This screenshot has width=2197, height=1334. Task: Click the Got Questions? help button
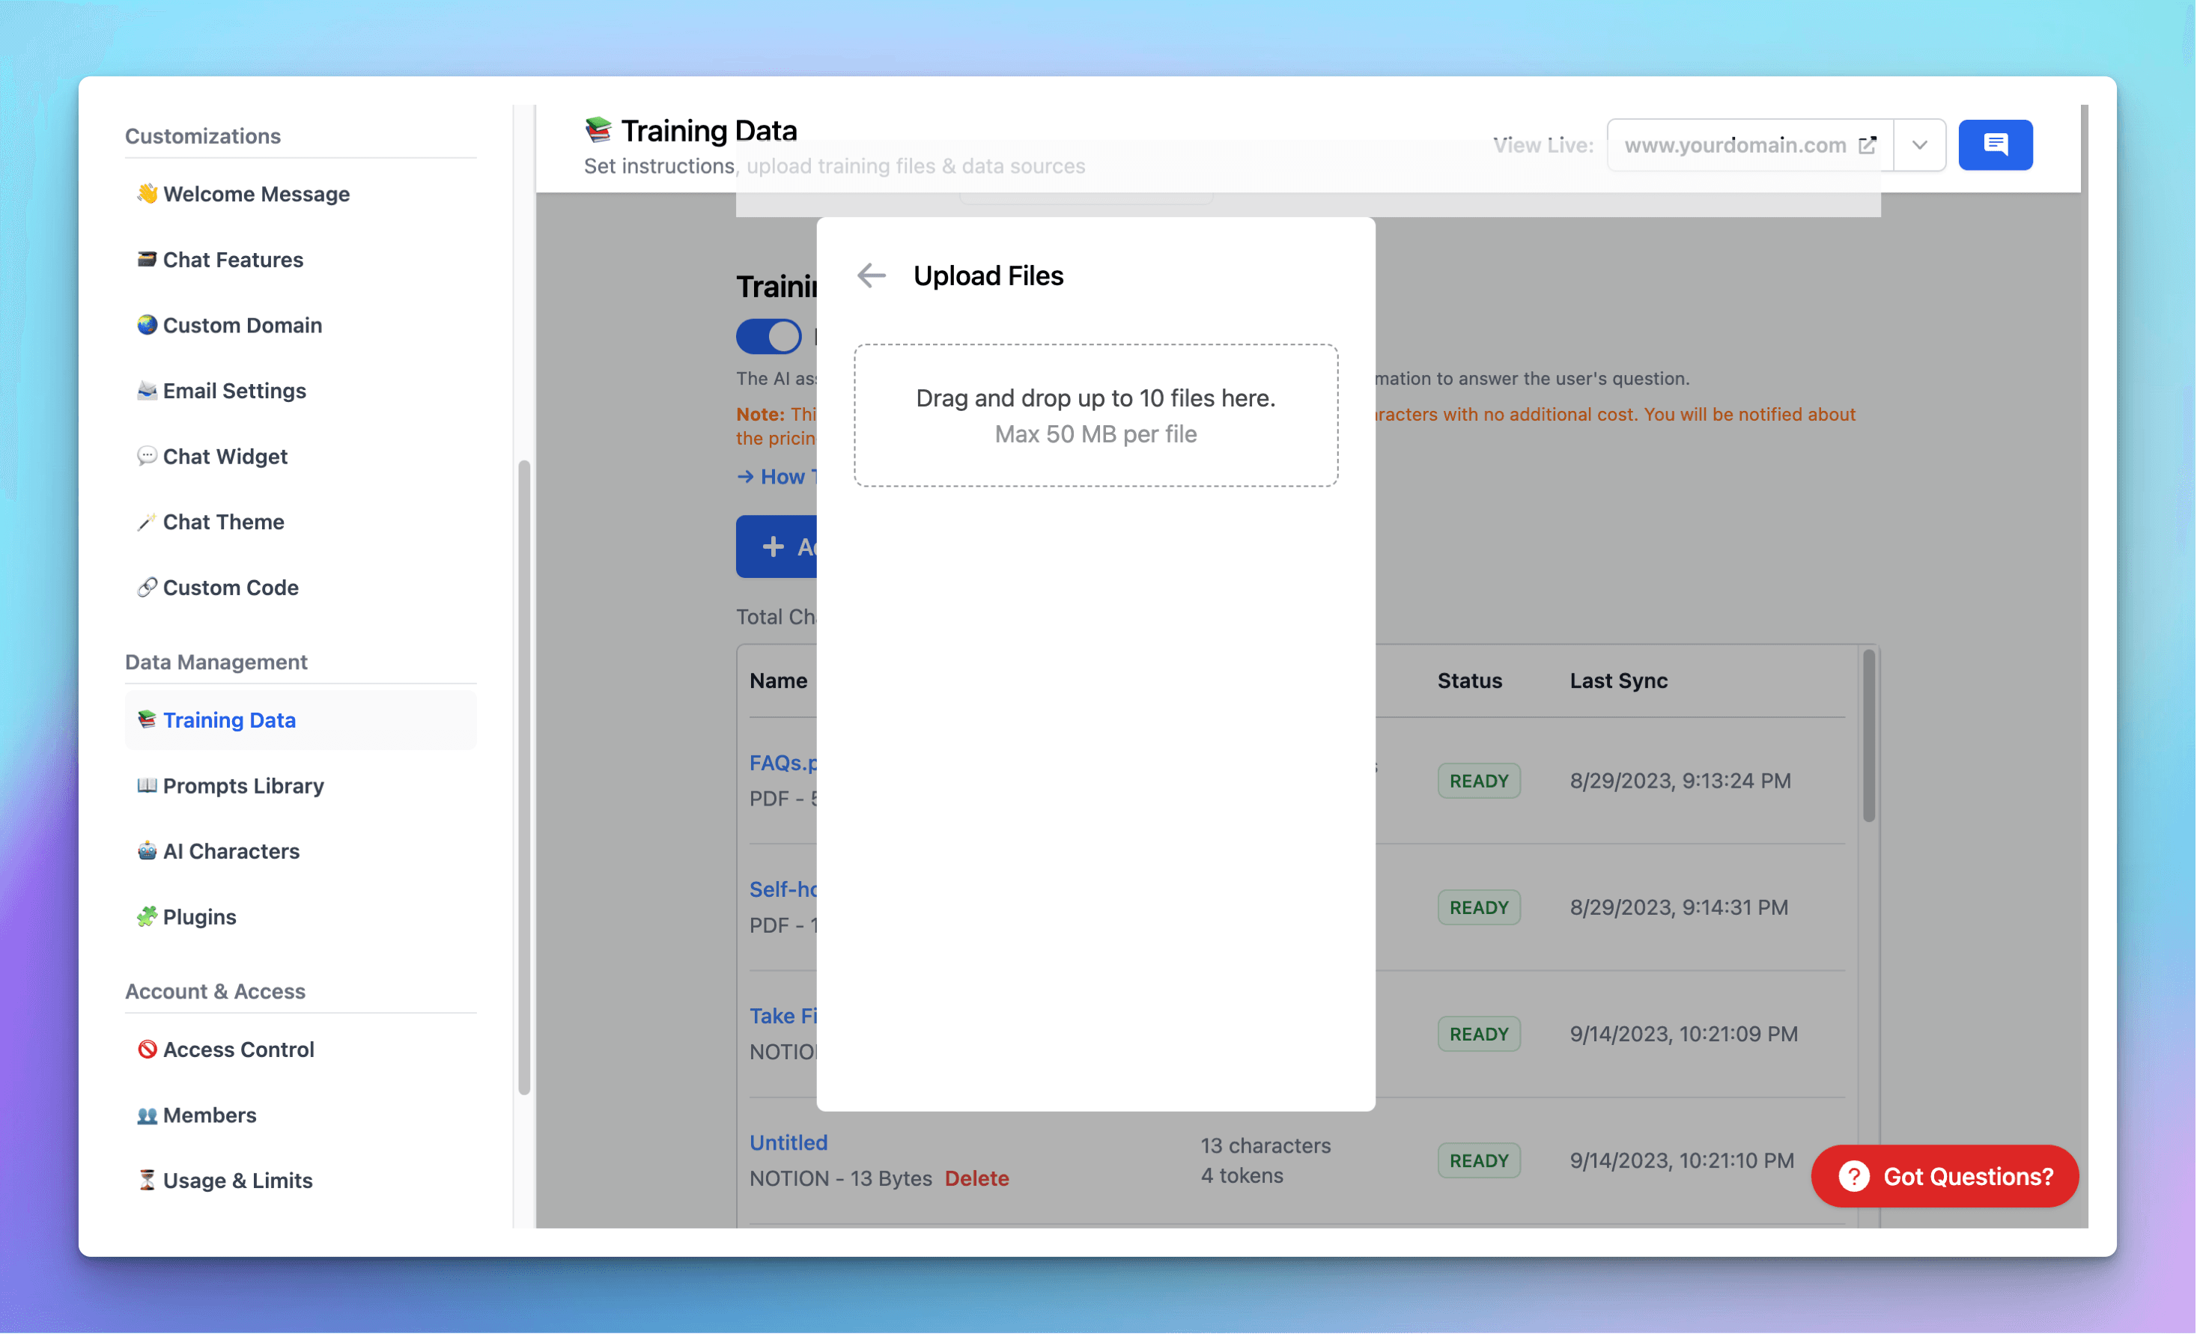click(x=1945, y=1176)
